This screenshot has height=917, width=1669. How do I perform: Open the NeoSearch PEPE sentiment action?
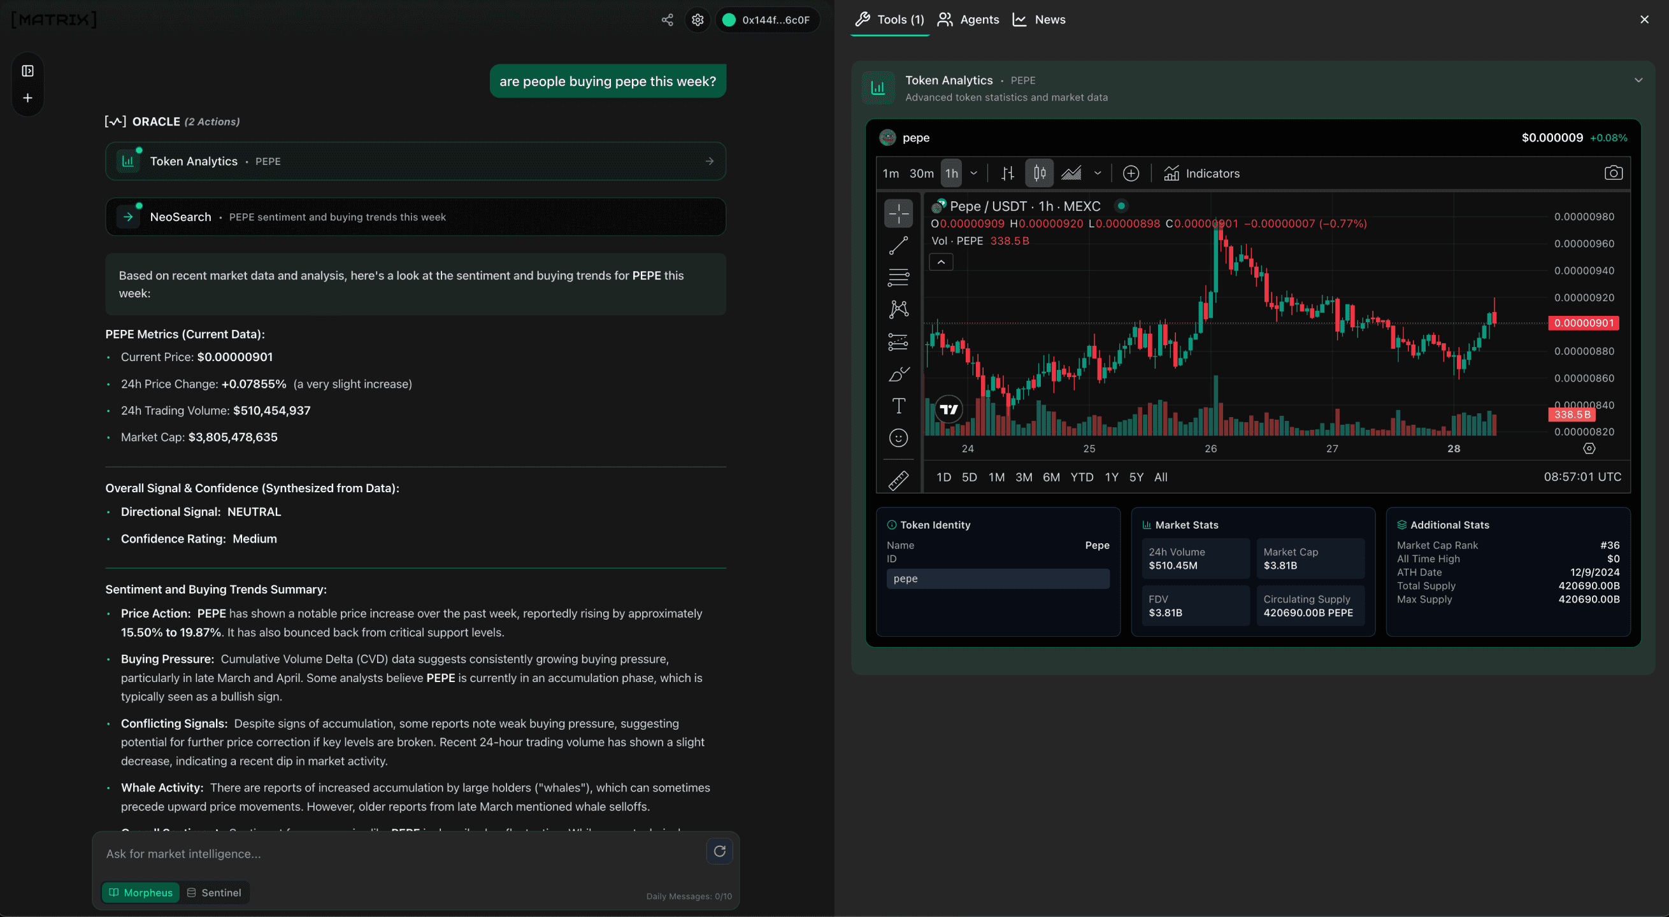tap(415, 217)
